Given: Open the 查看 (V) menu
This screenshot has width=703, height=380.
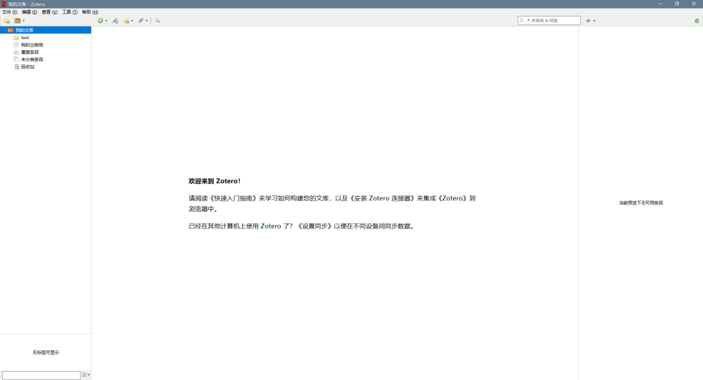Looking at the screenshot, I should (49, 12).
